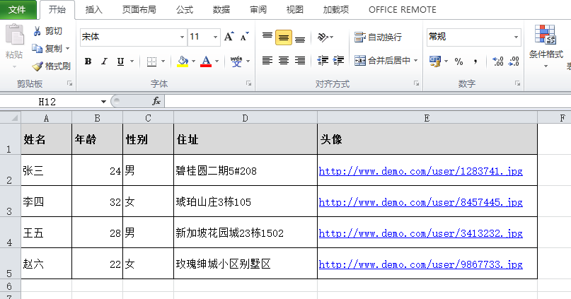The height and width of the screenshot is (299, 571).
Task: Toggle underline formatting
Action: [120, 61]
